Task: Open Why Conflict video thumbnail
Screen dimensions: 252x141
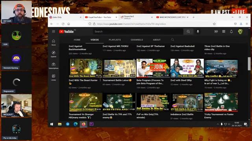Action: point(221,68)
